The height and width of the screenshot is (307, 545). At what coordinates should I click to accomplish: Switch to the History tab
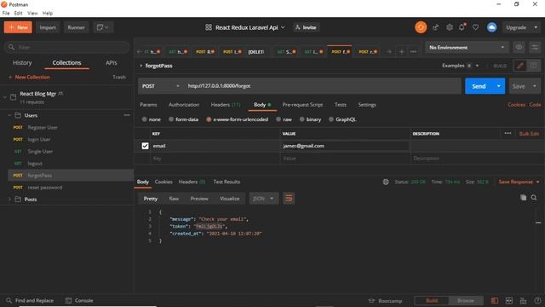pyautogui.click(x=22, y=62)
